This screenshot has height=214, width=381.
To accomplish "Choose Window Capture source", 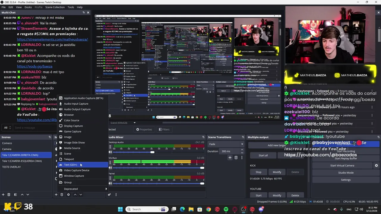I will pos(83,176).
